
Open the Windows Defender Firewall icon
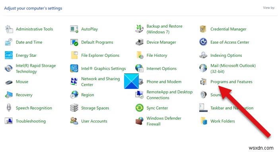[x=140, y=121]
